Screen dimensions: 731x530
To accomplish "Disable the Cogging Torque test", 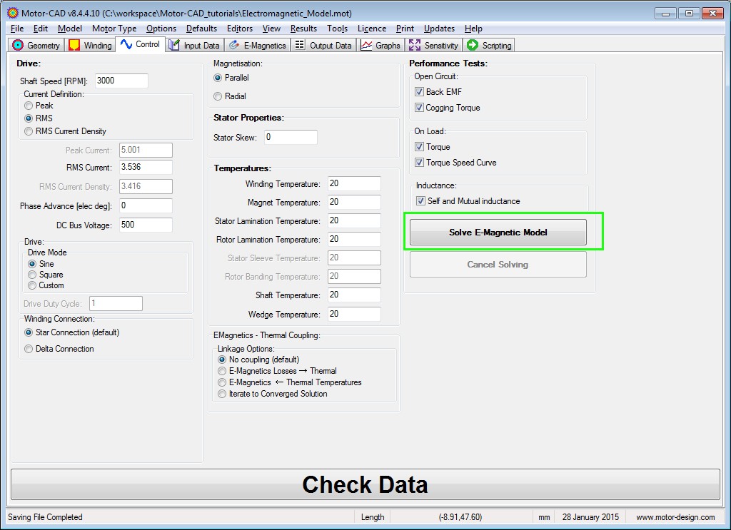I will (x=420, y=108).
